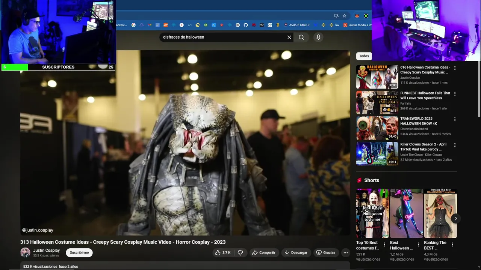Click the install app icon in address bar
Image resolution: width=481 pixels, height=270 pixels.
[336, 16]
